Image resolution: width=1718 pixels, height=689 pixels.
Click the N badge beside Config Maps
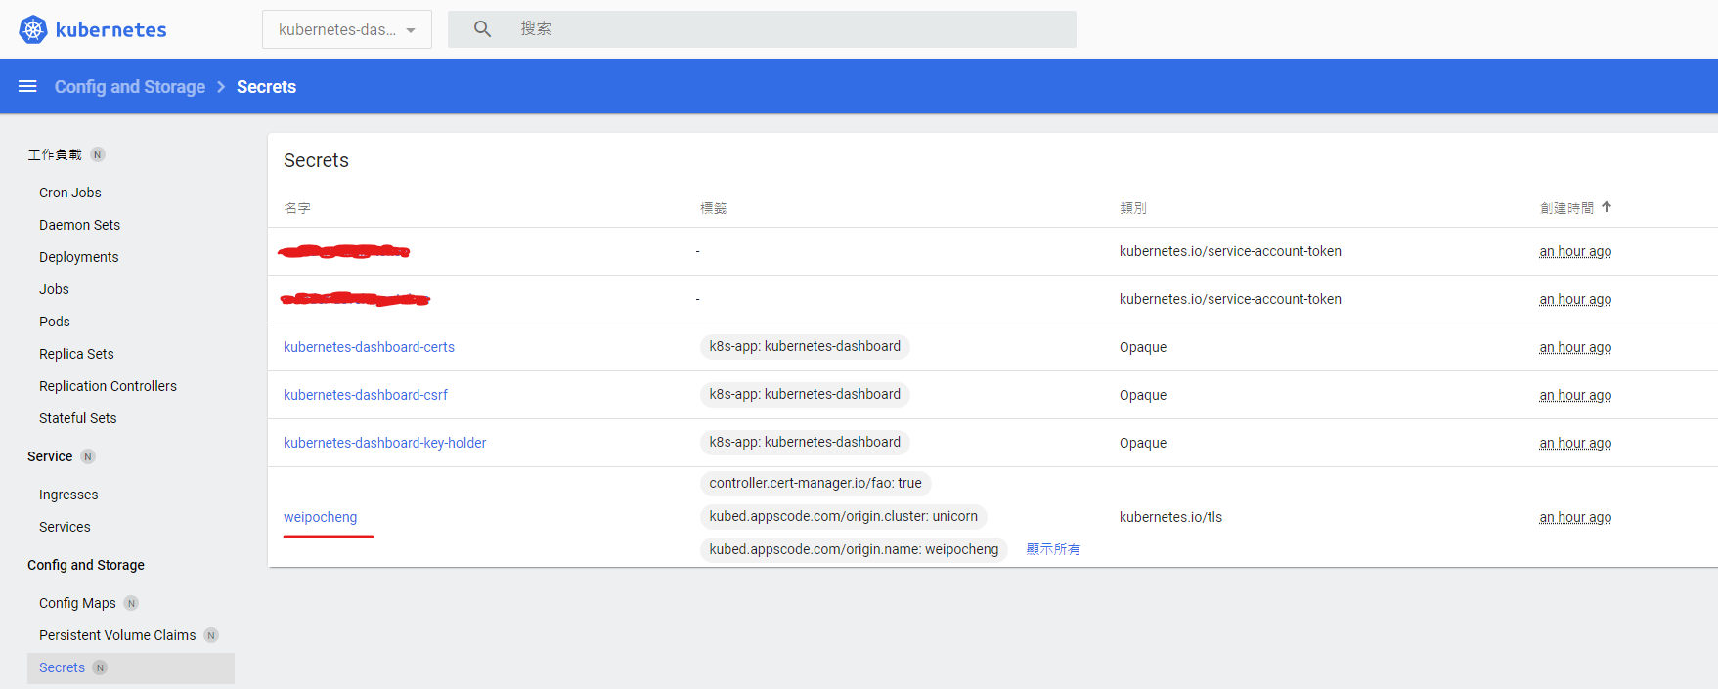tap(131, 603)
